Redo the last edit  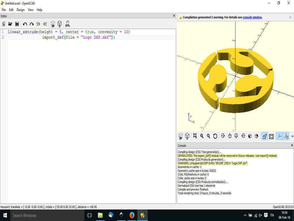pos(32,24)
